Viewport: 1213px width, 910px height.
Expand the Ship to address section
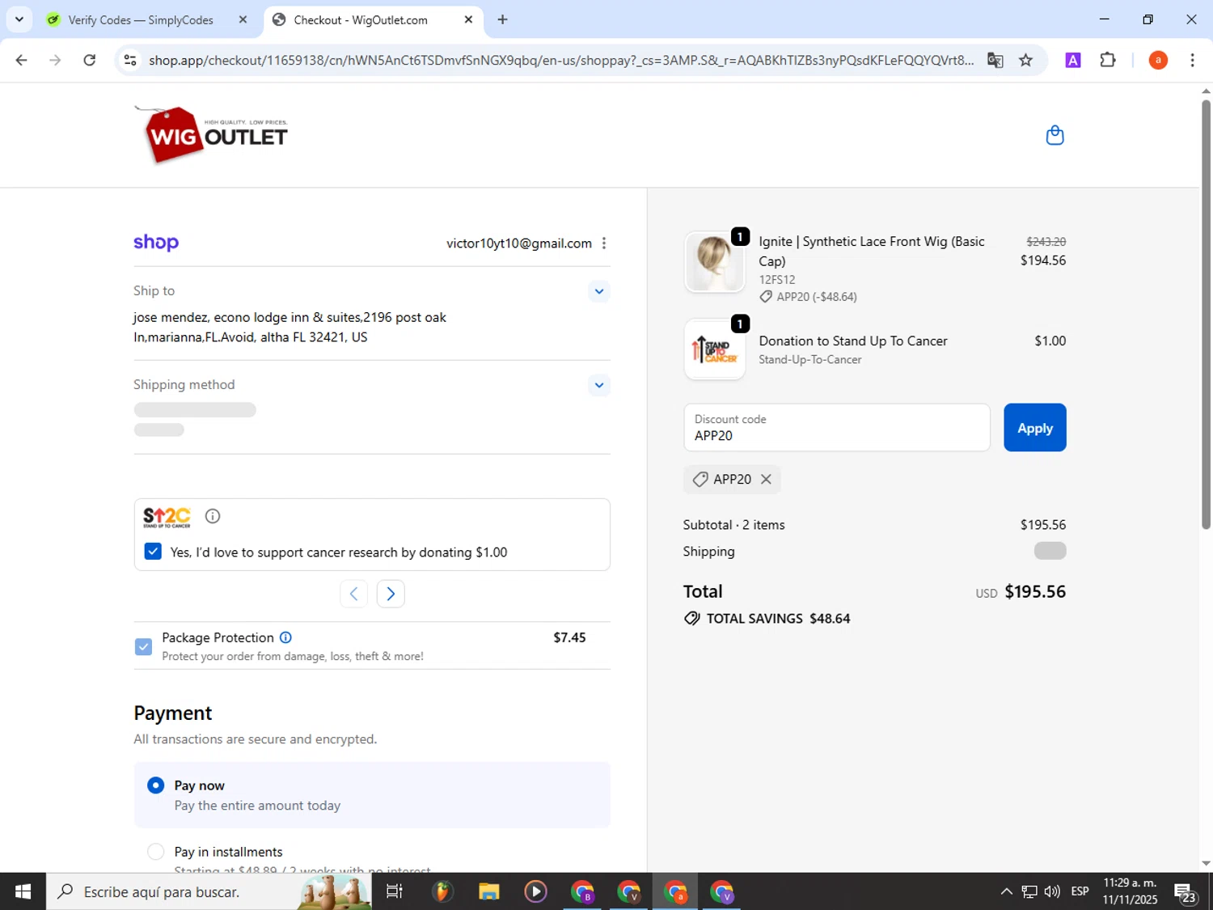click(598, 291)
